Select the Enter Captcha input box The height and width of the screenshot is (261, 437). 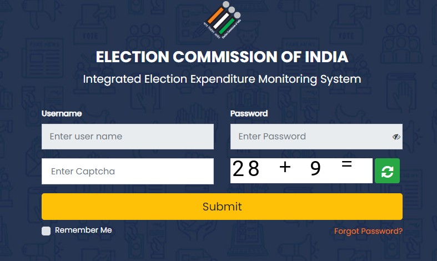127,172
